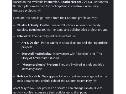
Task: Click the sentence starting "Here are the details"
Action: [x=55, y=18]
